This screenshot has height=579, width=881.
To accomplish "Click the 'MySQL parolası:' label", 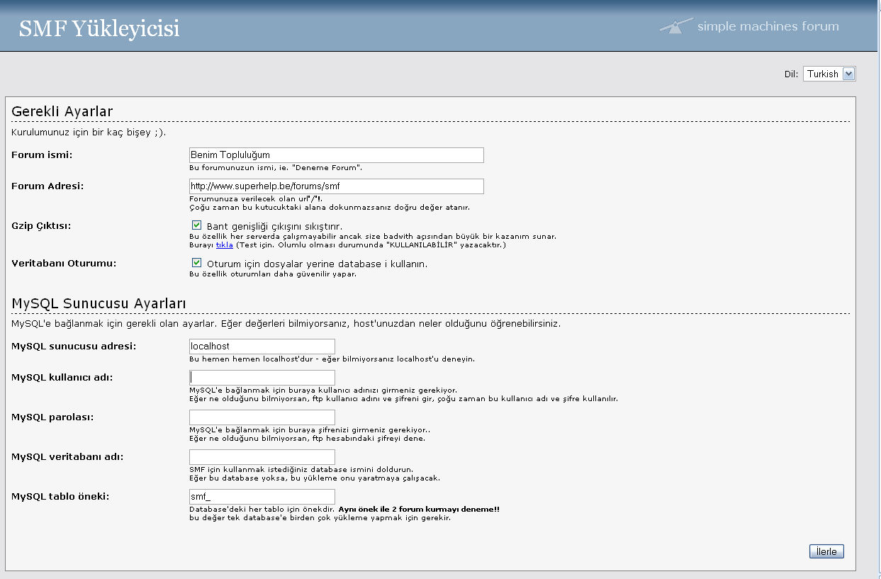I will 52,417.
